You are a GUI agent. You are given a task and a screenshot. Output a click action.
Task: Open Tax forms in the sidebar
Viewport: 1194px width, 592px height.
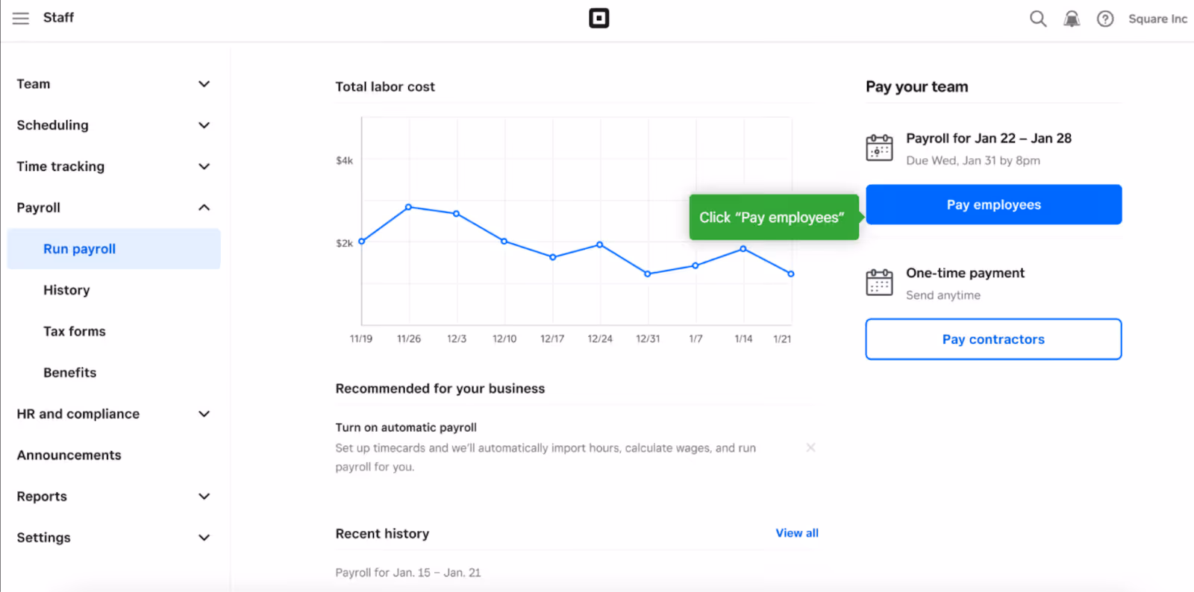[75, 331]
